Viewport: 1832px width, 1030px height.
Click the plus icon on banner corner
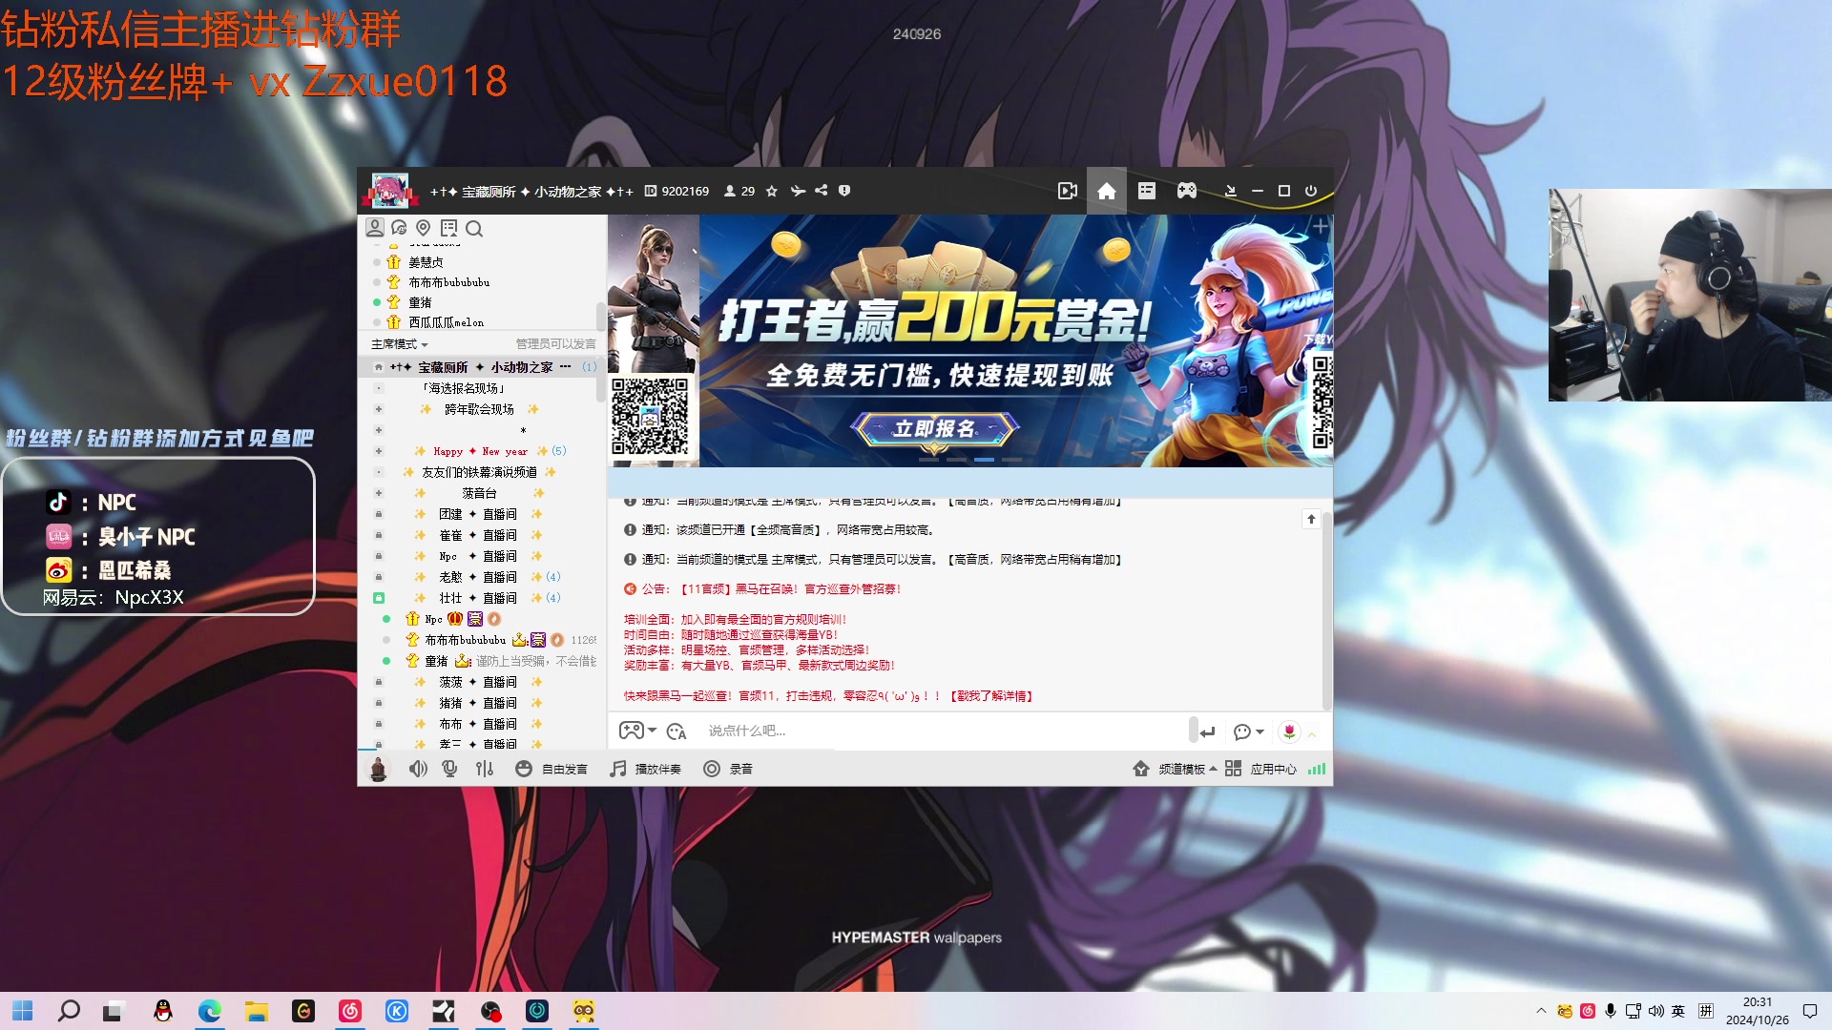tap(1321, 226)
